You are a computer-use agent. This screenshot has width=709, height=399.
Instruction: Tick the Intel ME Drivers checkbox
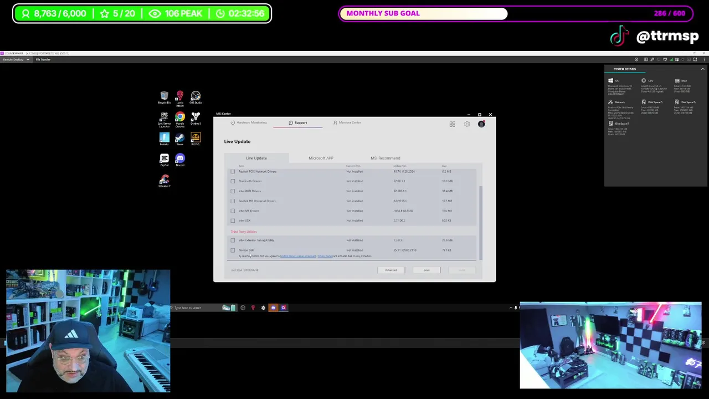point(233,211)
